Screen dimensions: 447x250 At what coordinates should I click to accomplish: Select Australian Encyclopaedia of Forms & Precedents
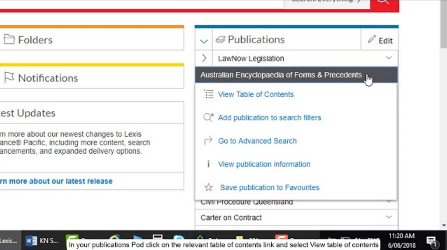click(x=281, y=75)
